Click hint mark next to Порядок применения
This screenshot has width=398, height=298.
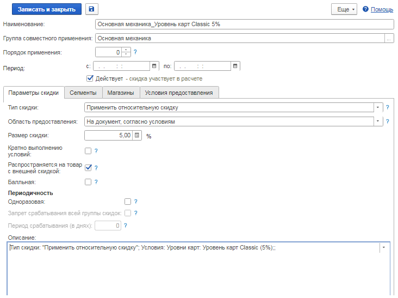[x=135, y=52]
